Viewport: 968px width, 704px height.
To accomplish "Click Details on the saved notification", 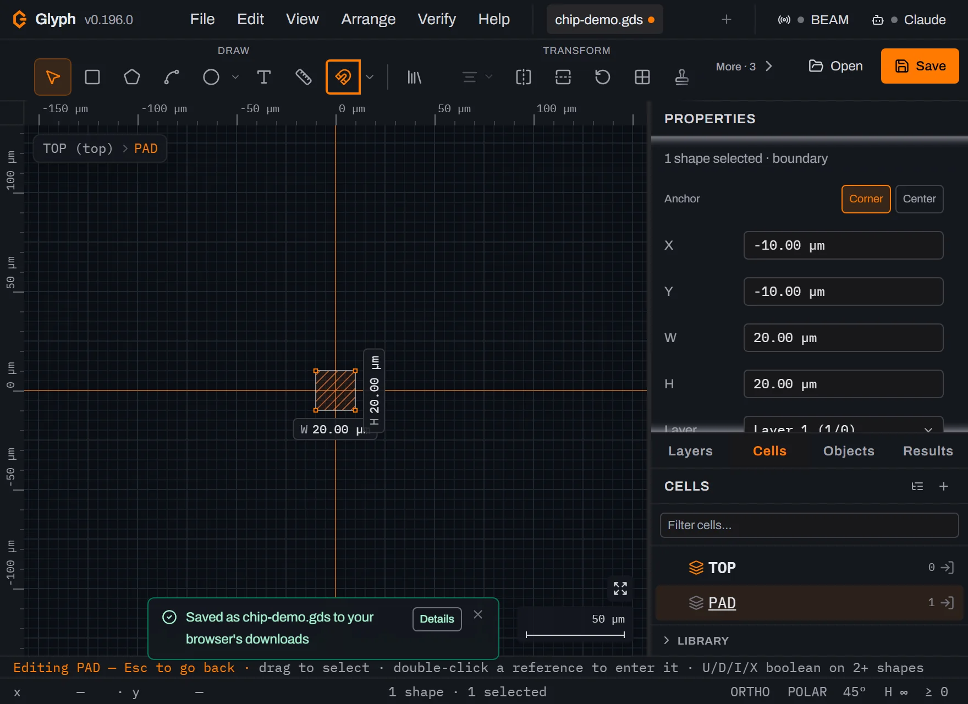I will [437, 619].
